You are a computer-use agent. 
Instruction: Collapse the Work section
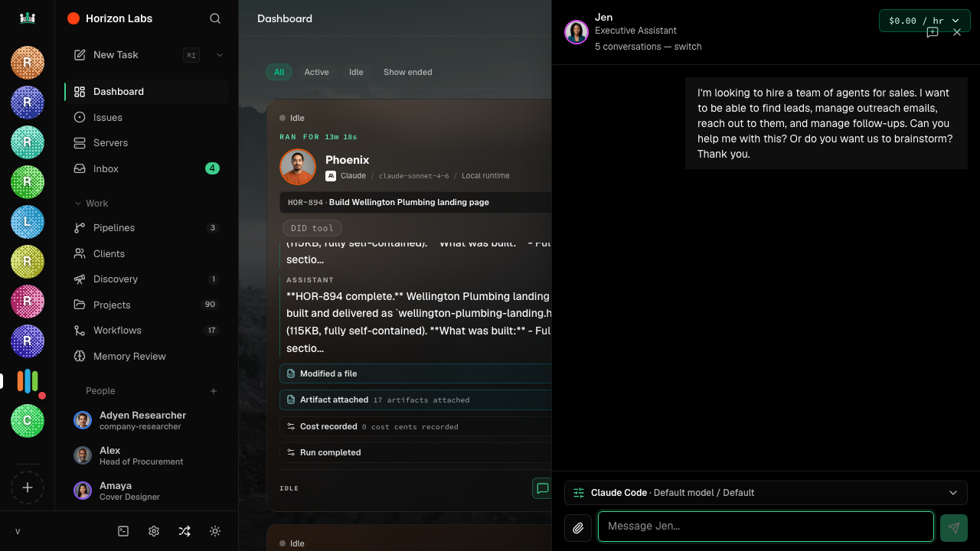pos(91,204)
